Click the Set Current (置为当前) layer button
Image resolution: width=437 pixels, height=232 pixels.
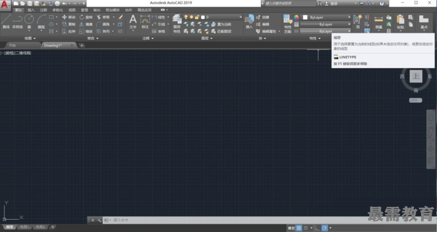point(221,24)
